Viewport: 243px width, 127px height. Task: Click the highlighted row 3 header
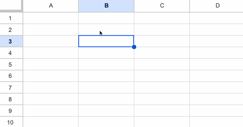(10, 41)
